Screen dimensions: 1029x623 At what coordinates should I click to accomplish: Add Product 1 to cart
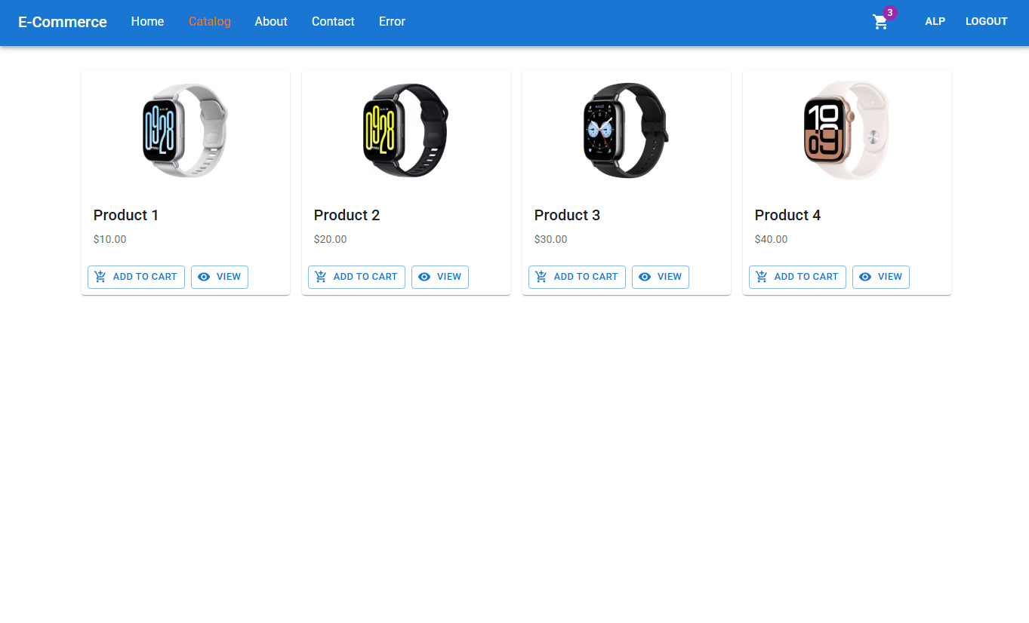coord(136,277)
